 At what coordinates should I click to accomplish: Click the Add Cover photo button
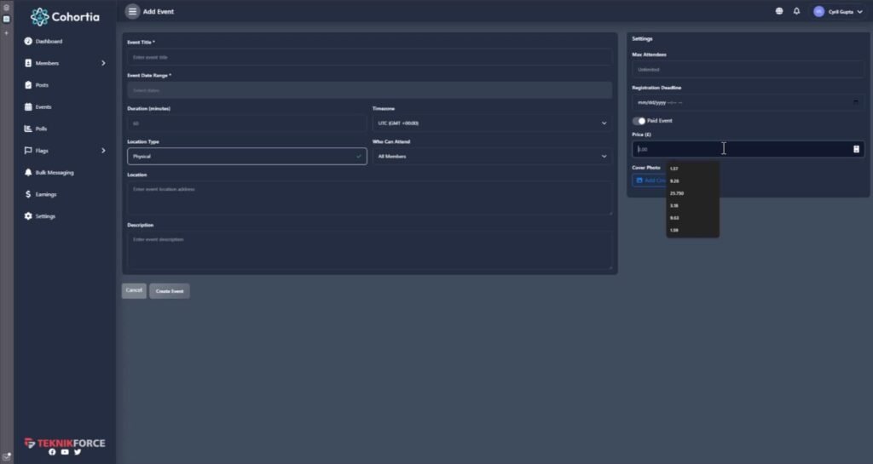click(x=649, y=180)
